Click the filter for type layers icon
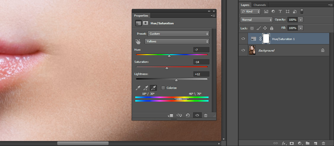Viewport: 334px width, 146px height. [x=280, y=12]
